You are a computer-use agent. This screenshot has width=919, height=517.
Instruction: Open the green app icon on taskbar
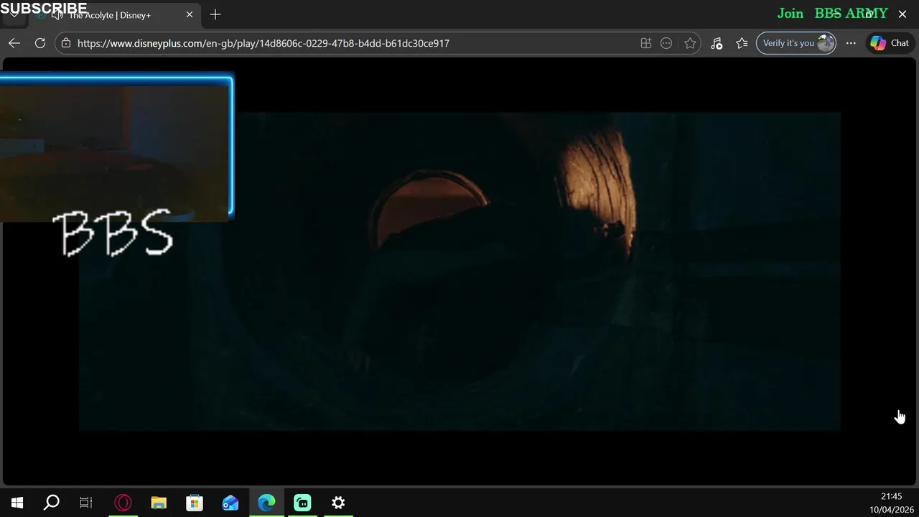302,503
